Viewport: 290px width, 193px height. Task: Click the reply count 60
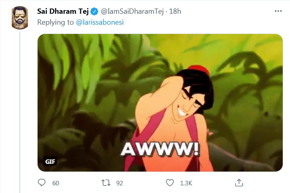[x=55, y=183]
